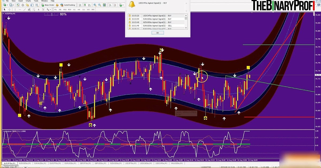Screen dimensions: 321x168
Task: Switch chart to bar chart icon
Action: pyautogui.click(x=80, y=5)
